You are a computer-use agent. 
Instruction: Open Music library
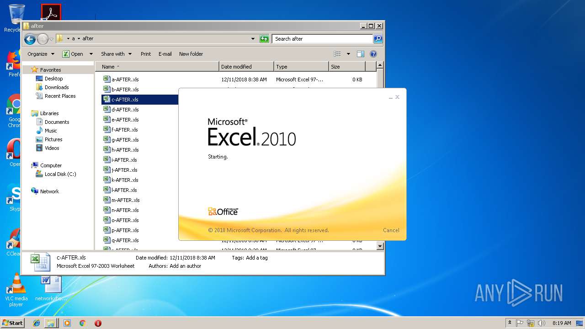pyautogui.click(x=51, y=131)
